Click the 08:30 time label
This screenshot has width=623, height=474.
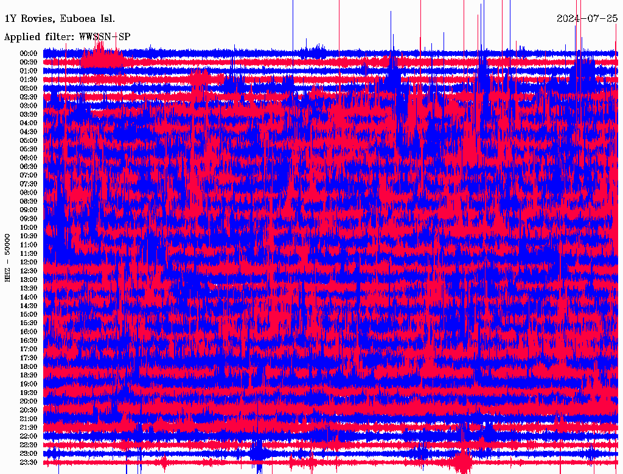(x=29, y=201)
